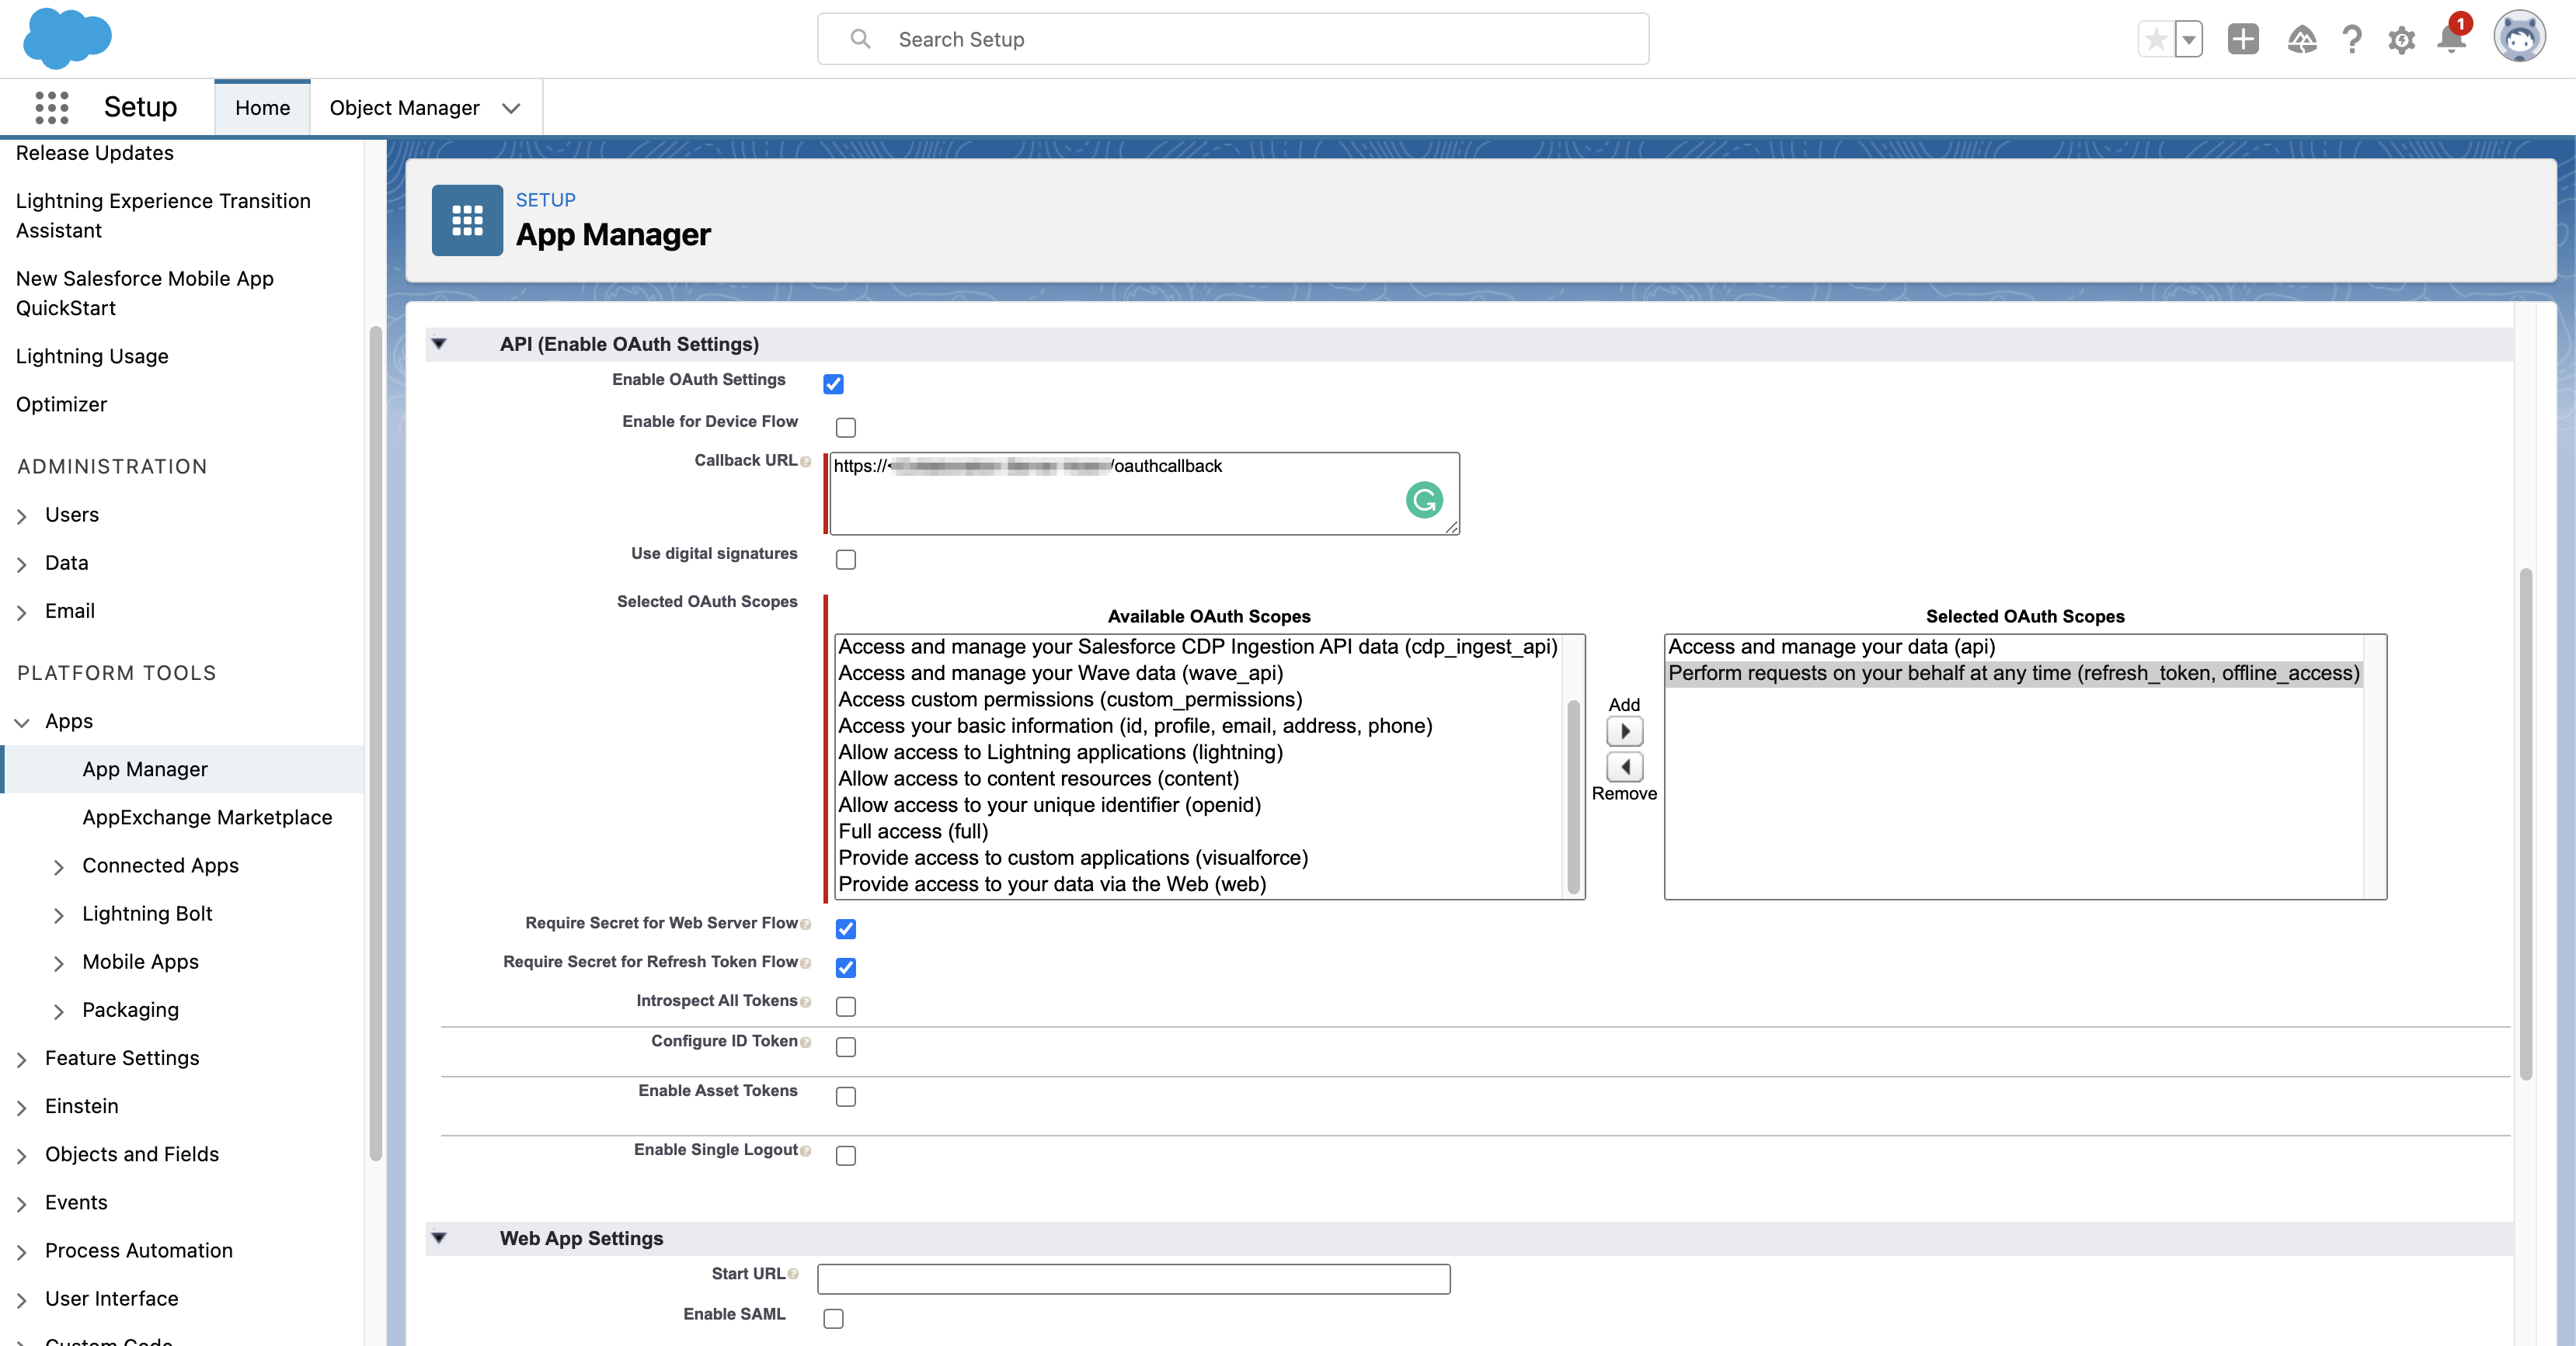This screenshot has width=2576, height=1346.
Task: Switch to the Home tab
Action: click(262, 108)
